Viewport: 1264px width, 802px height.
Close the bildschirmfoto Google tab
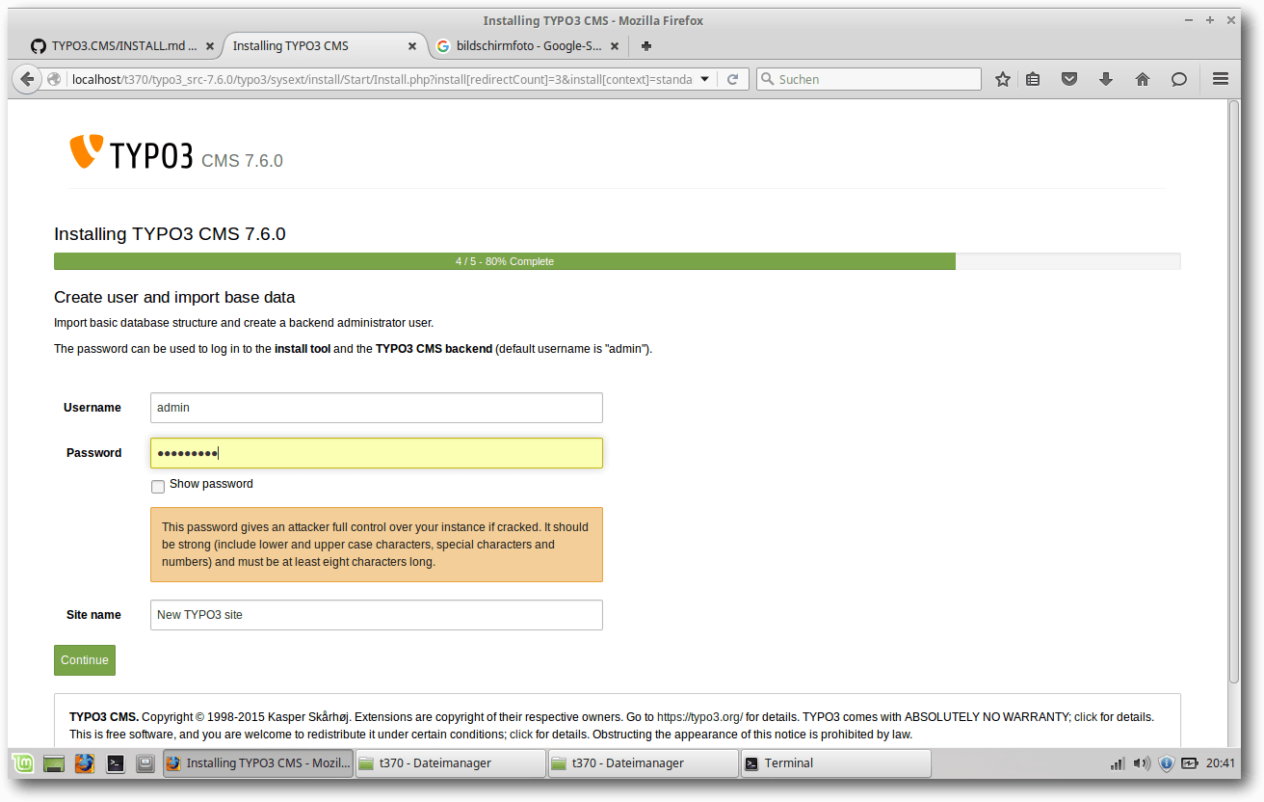tap(615, 45)
